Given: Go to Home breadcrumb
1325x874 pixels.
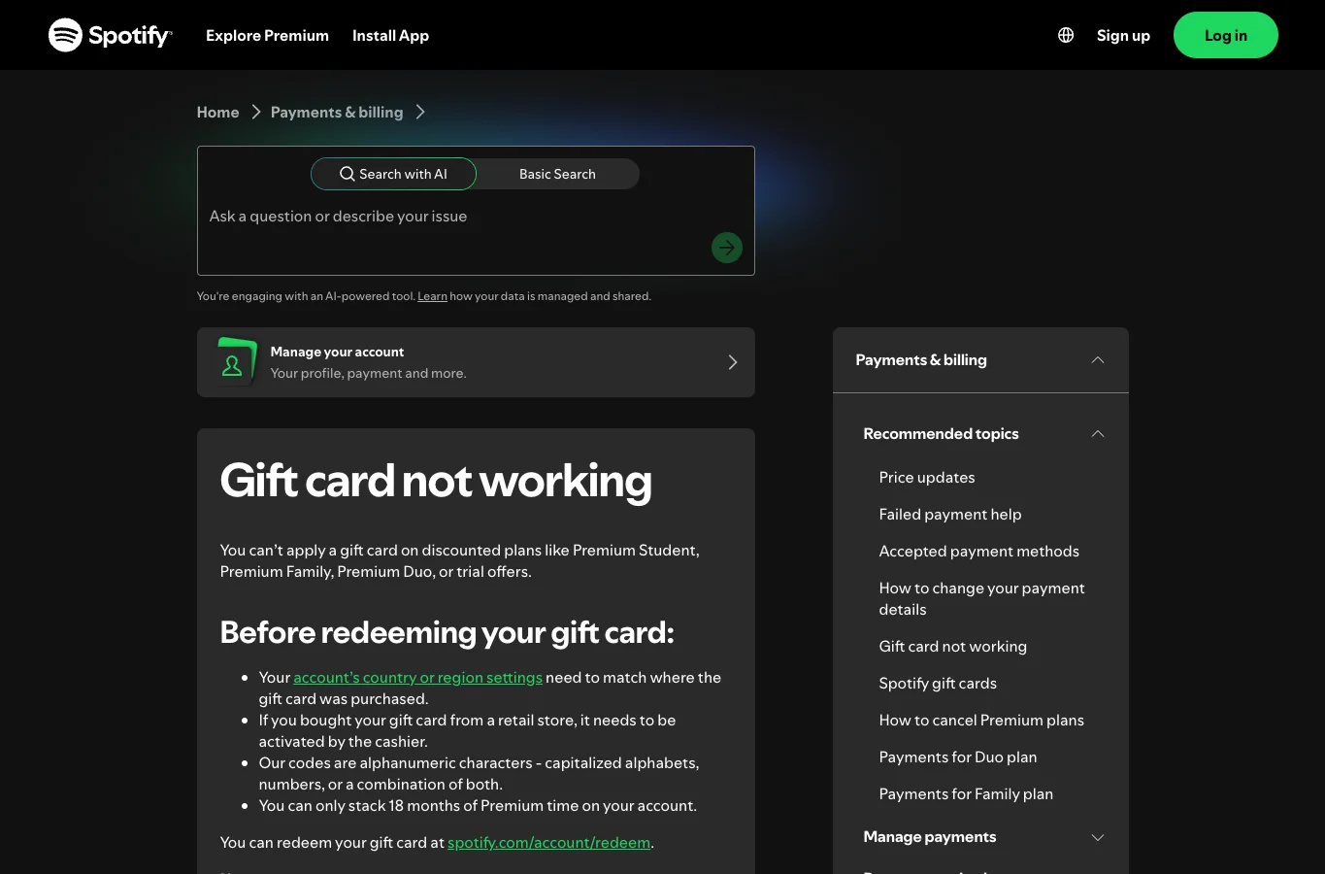Looking at the screenshot, I should click(217, 112).
